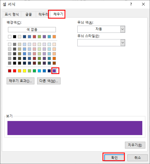Screen dimensions: 150x164
Task: Choose dark teal swatch in darkest shade row
Action: click(x=49, y=63)
